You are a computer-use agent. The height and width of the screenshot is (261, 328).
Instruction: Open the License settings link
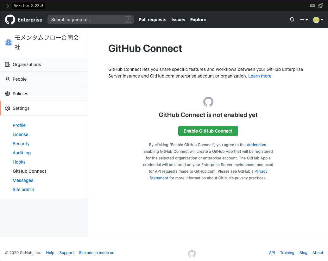(21, 134)
